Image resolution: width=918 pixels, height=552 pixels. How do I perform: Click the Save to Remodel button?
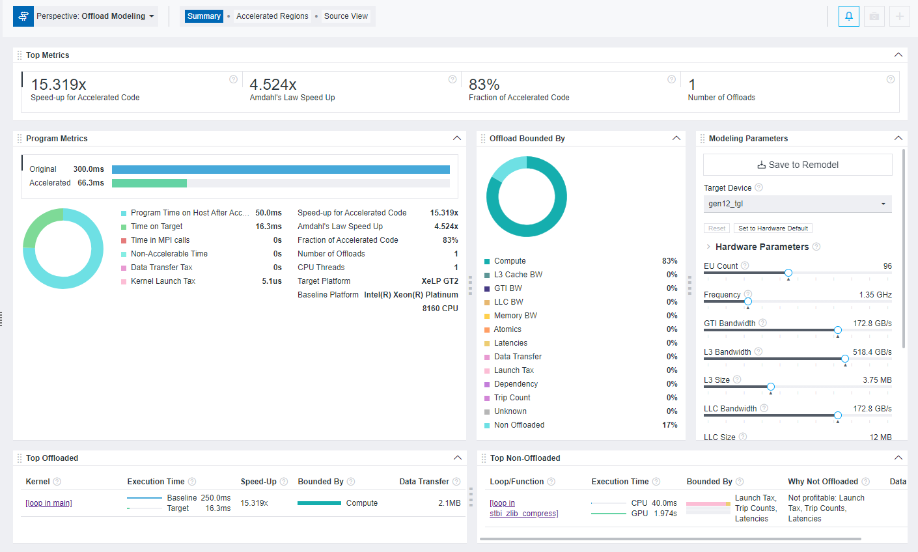point(798,165)
